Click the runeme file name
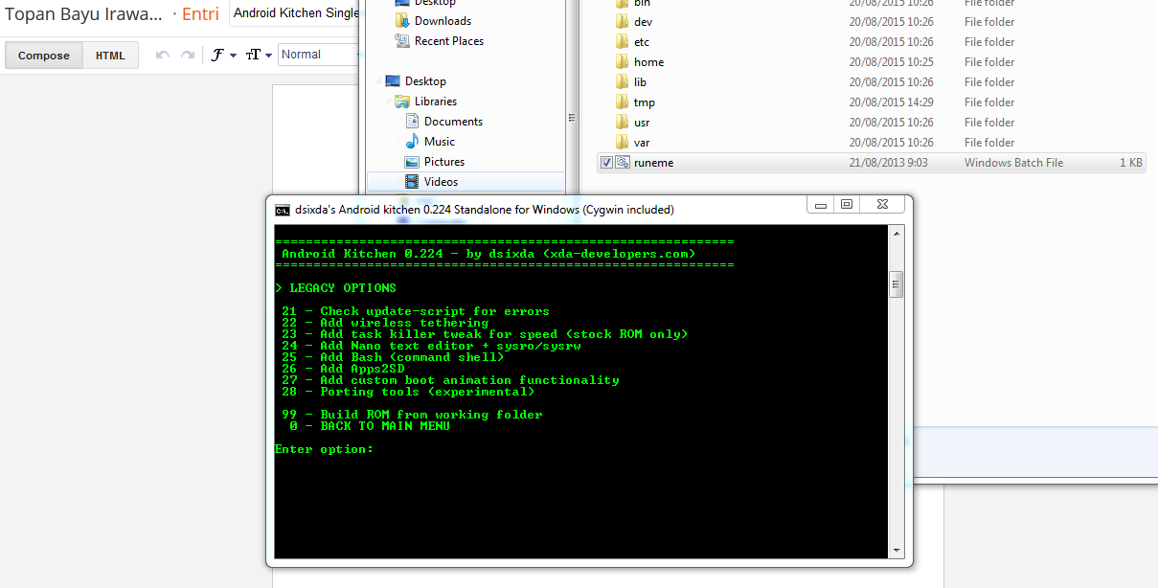The image size is (1158, 588). [x=653, y=163]
